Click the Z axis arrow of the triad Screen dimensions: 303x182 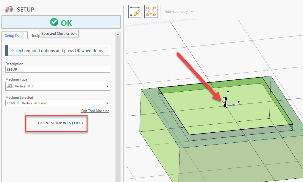point(226,97)
